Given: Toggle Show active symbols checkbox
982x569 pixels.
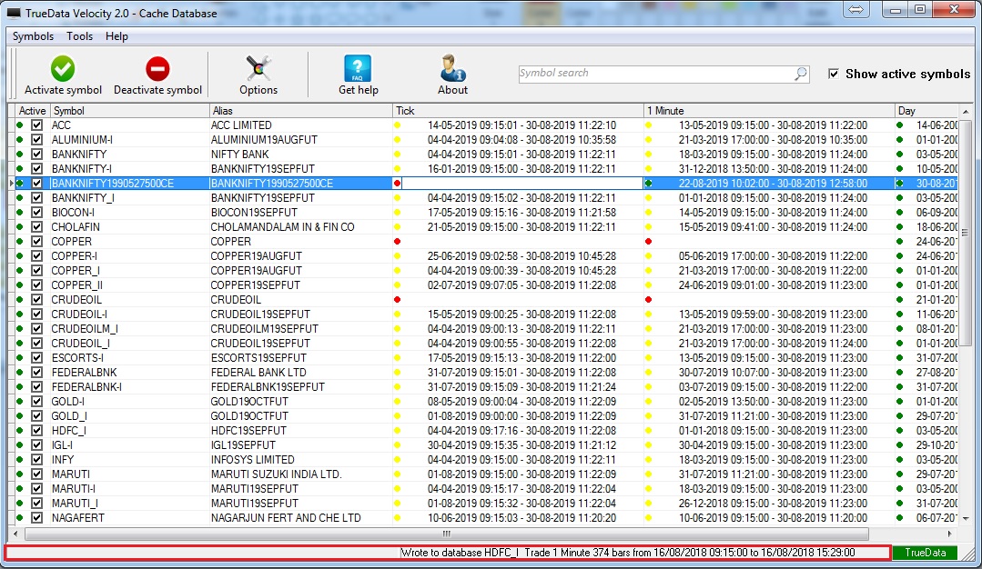Looking at the screenshot, I should pyautogui.click(x=834, y=74).
